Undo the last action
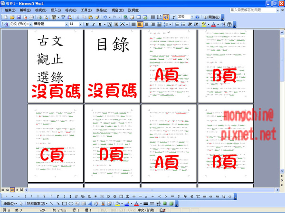 (x=105, y=17)
